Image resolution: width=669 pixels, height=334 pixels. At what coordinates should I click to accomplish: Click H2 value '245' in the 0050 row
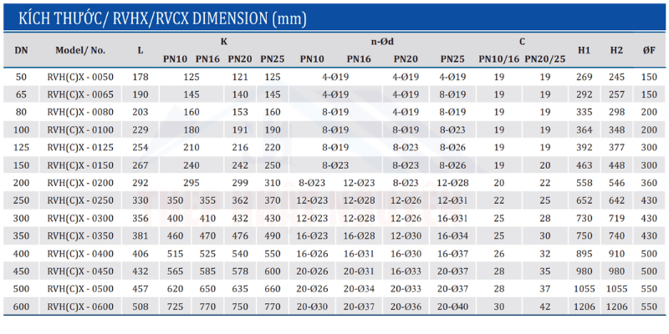pos(616,77)
